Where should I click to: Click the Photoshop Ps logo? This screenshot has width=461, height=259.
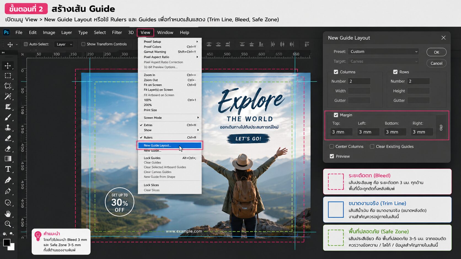[x=6, y=32]
